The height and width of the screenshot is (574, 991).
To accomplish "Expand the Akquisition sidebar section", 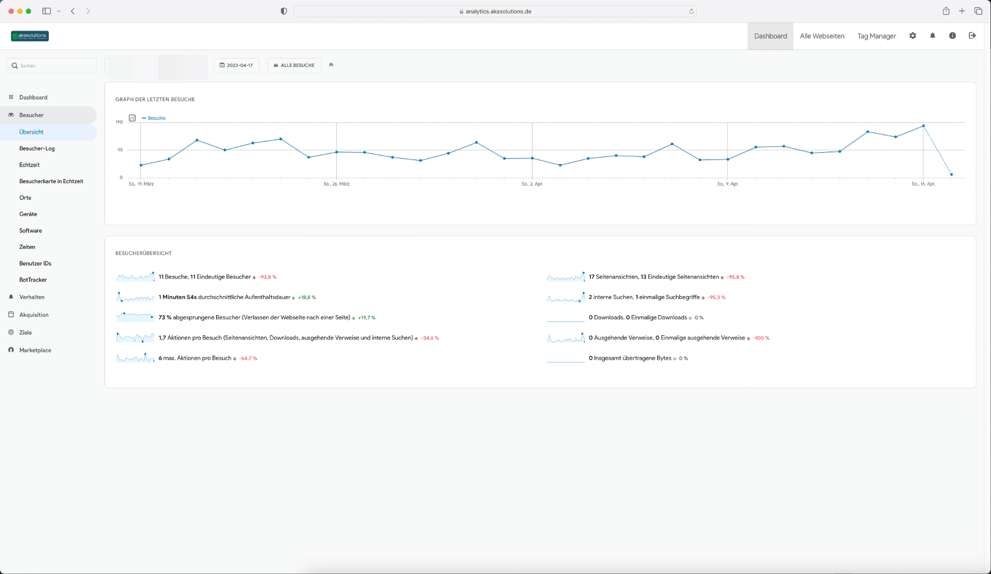I will coord(33,314).
